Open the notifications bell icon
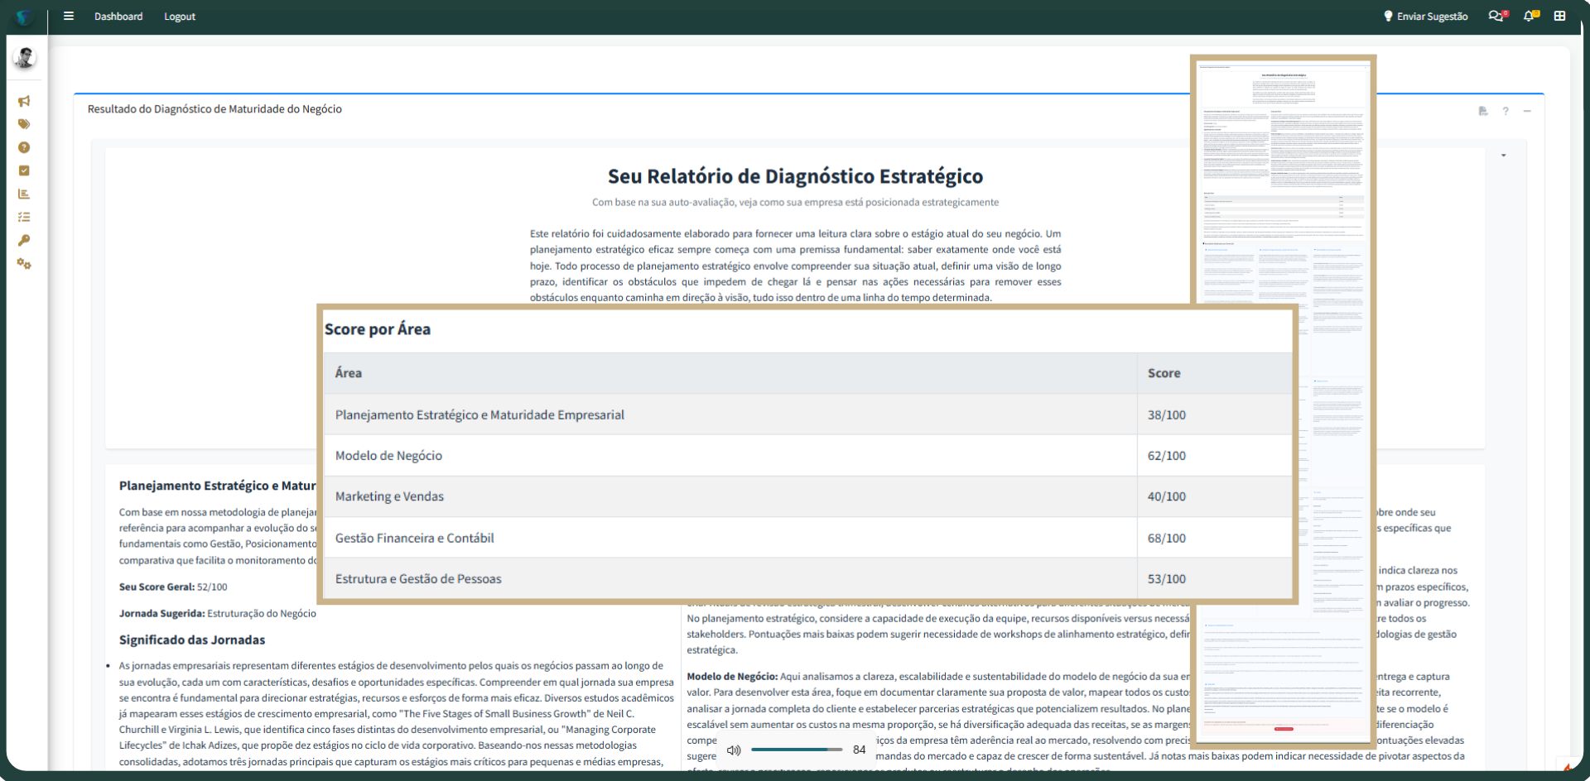The width and height of the screenshot is (1590, 781). (x=1530, y=16)
